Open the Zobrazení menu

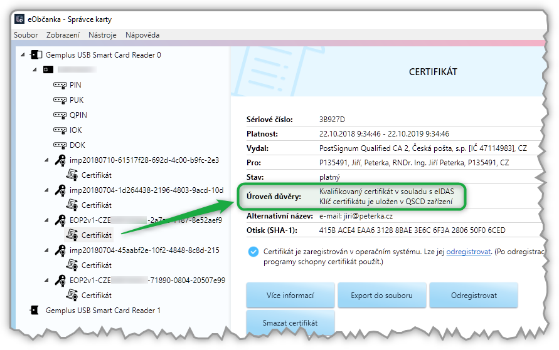63,35
